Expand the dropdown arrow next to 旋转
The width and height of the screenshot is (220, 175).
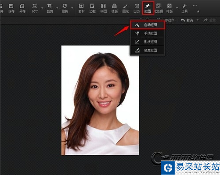[72, 8]
